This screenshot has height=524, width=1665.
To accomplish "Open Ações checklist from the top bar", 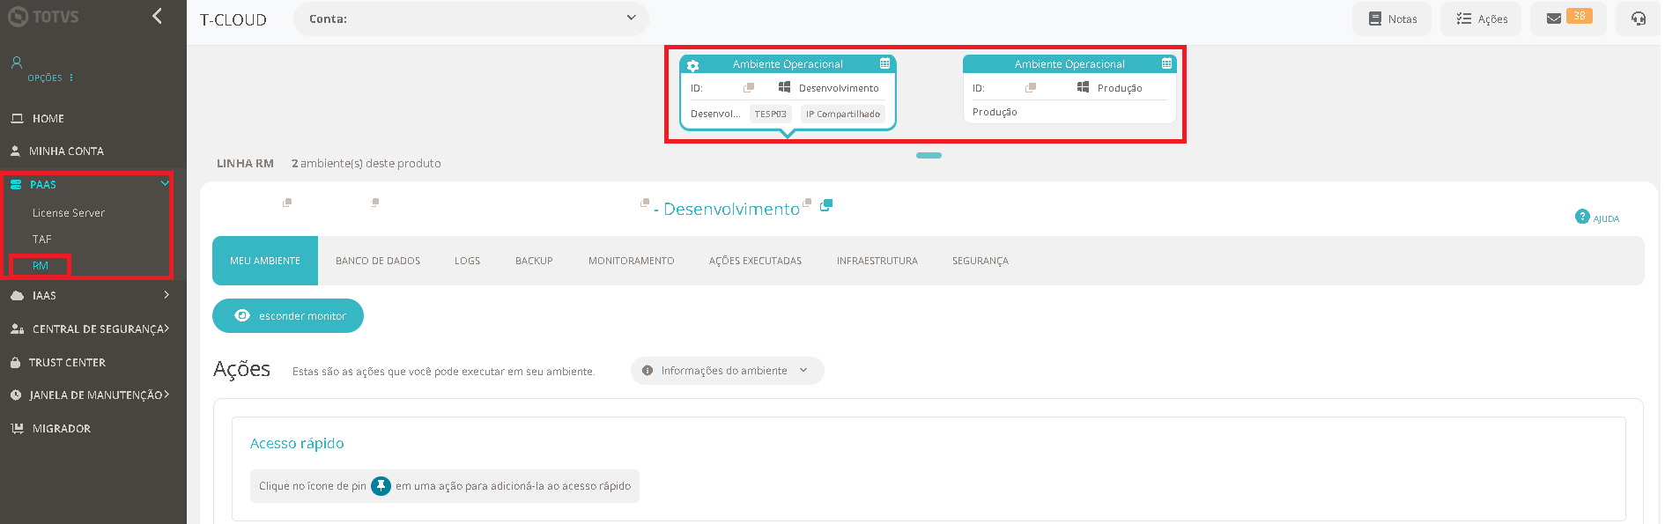I will coord(1481,18).
